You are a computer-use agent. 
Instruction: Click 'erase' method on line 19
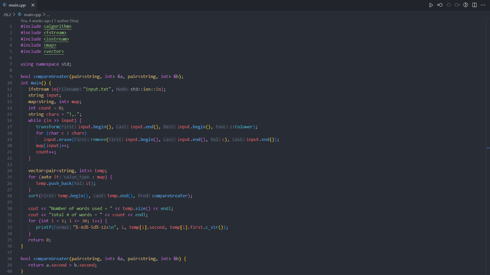[x=65, y=139]
